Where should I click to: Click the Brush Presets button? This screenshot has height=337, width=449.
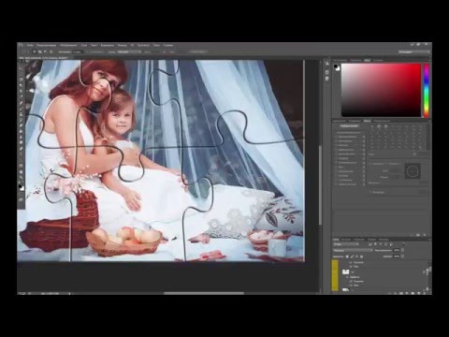click(x=349, y=126)
